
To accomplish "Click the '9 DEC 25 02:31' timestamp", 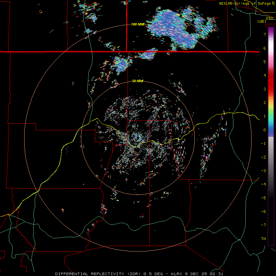I will 204,274.
